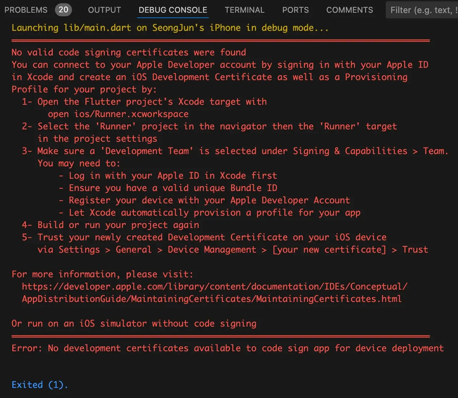458x398 pixels.
Task: Click 'in Xcode and create an iOS Development Certificate' line
Action: (209, 77)
